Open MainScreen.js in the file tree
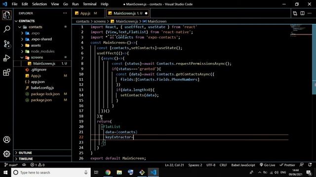Viewport: 316px width, 177px height. [44, 63]
